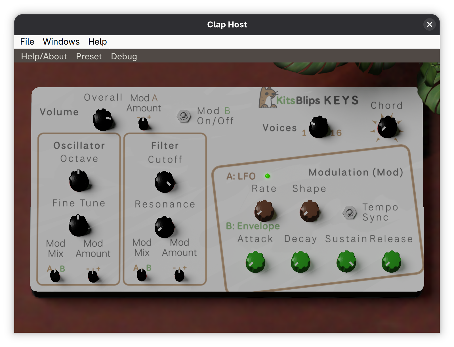The image size is (454, 347).
Task: Click the Filter Cutoff knob
Action: [165, 182]
